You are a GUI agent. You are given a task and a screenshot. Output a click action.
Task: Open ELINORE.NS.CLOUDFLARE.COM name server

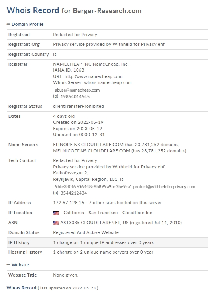coord(88,145)
